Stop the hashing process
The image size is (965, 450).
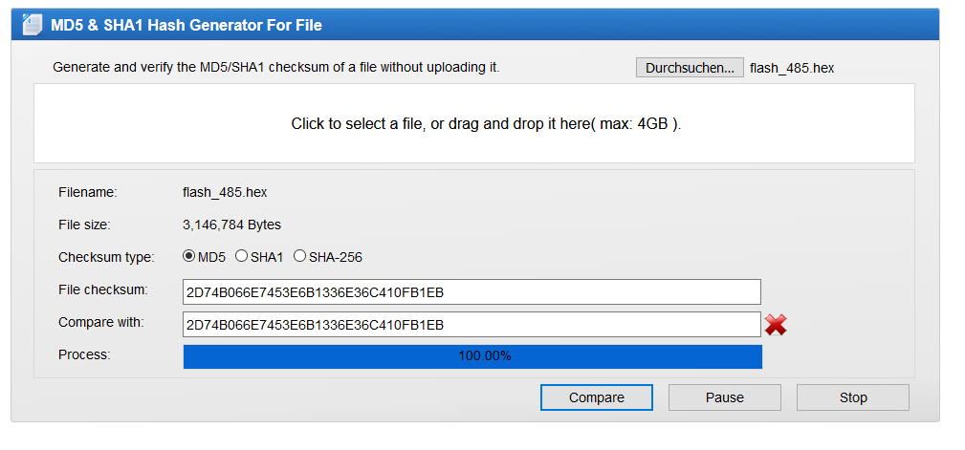tap(852, 397)
